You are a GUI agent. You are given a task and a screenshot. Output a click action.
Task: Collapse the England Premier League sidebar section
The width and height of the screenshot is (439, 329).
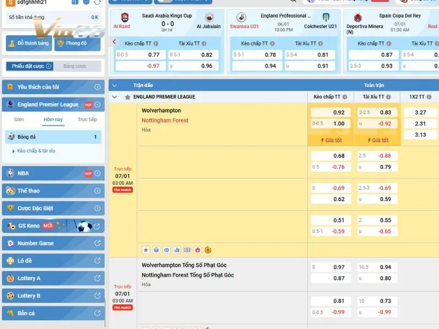pos(53,105)
